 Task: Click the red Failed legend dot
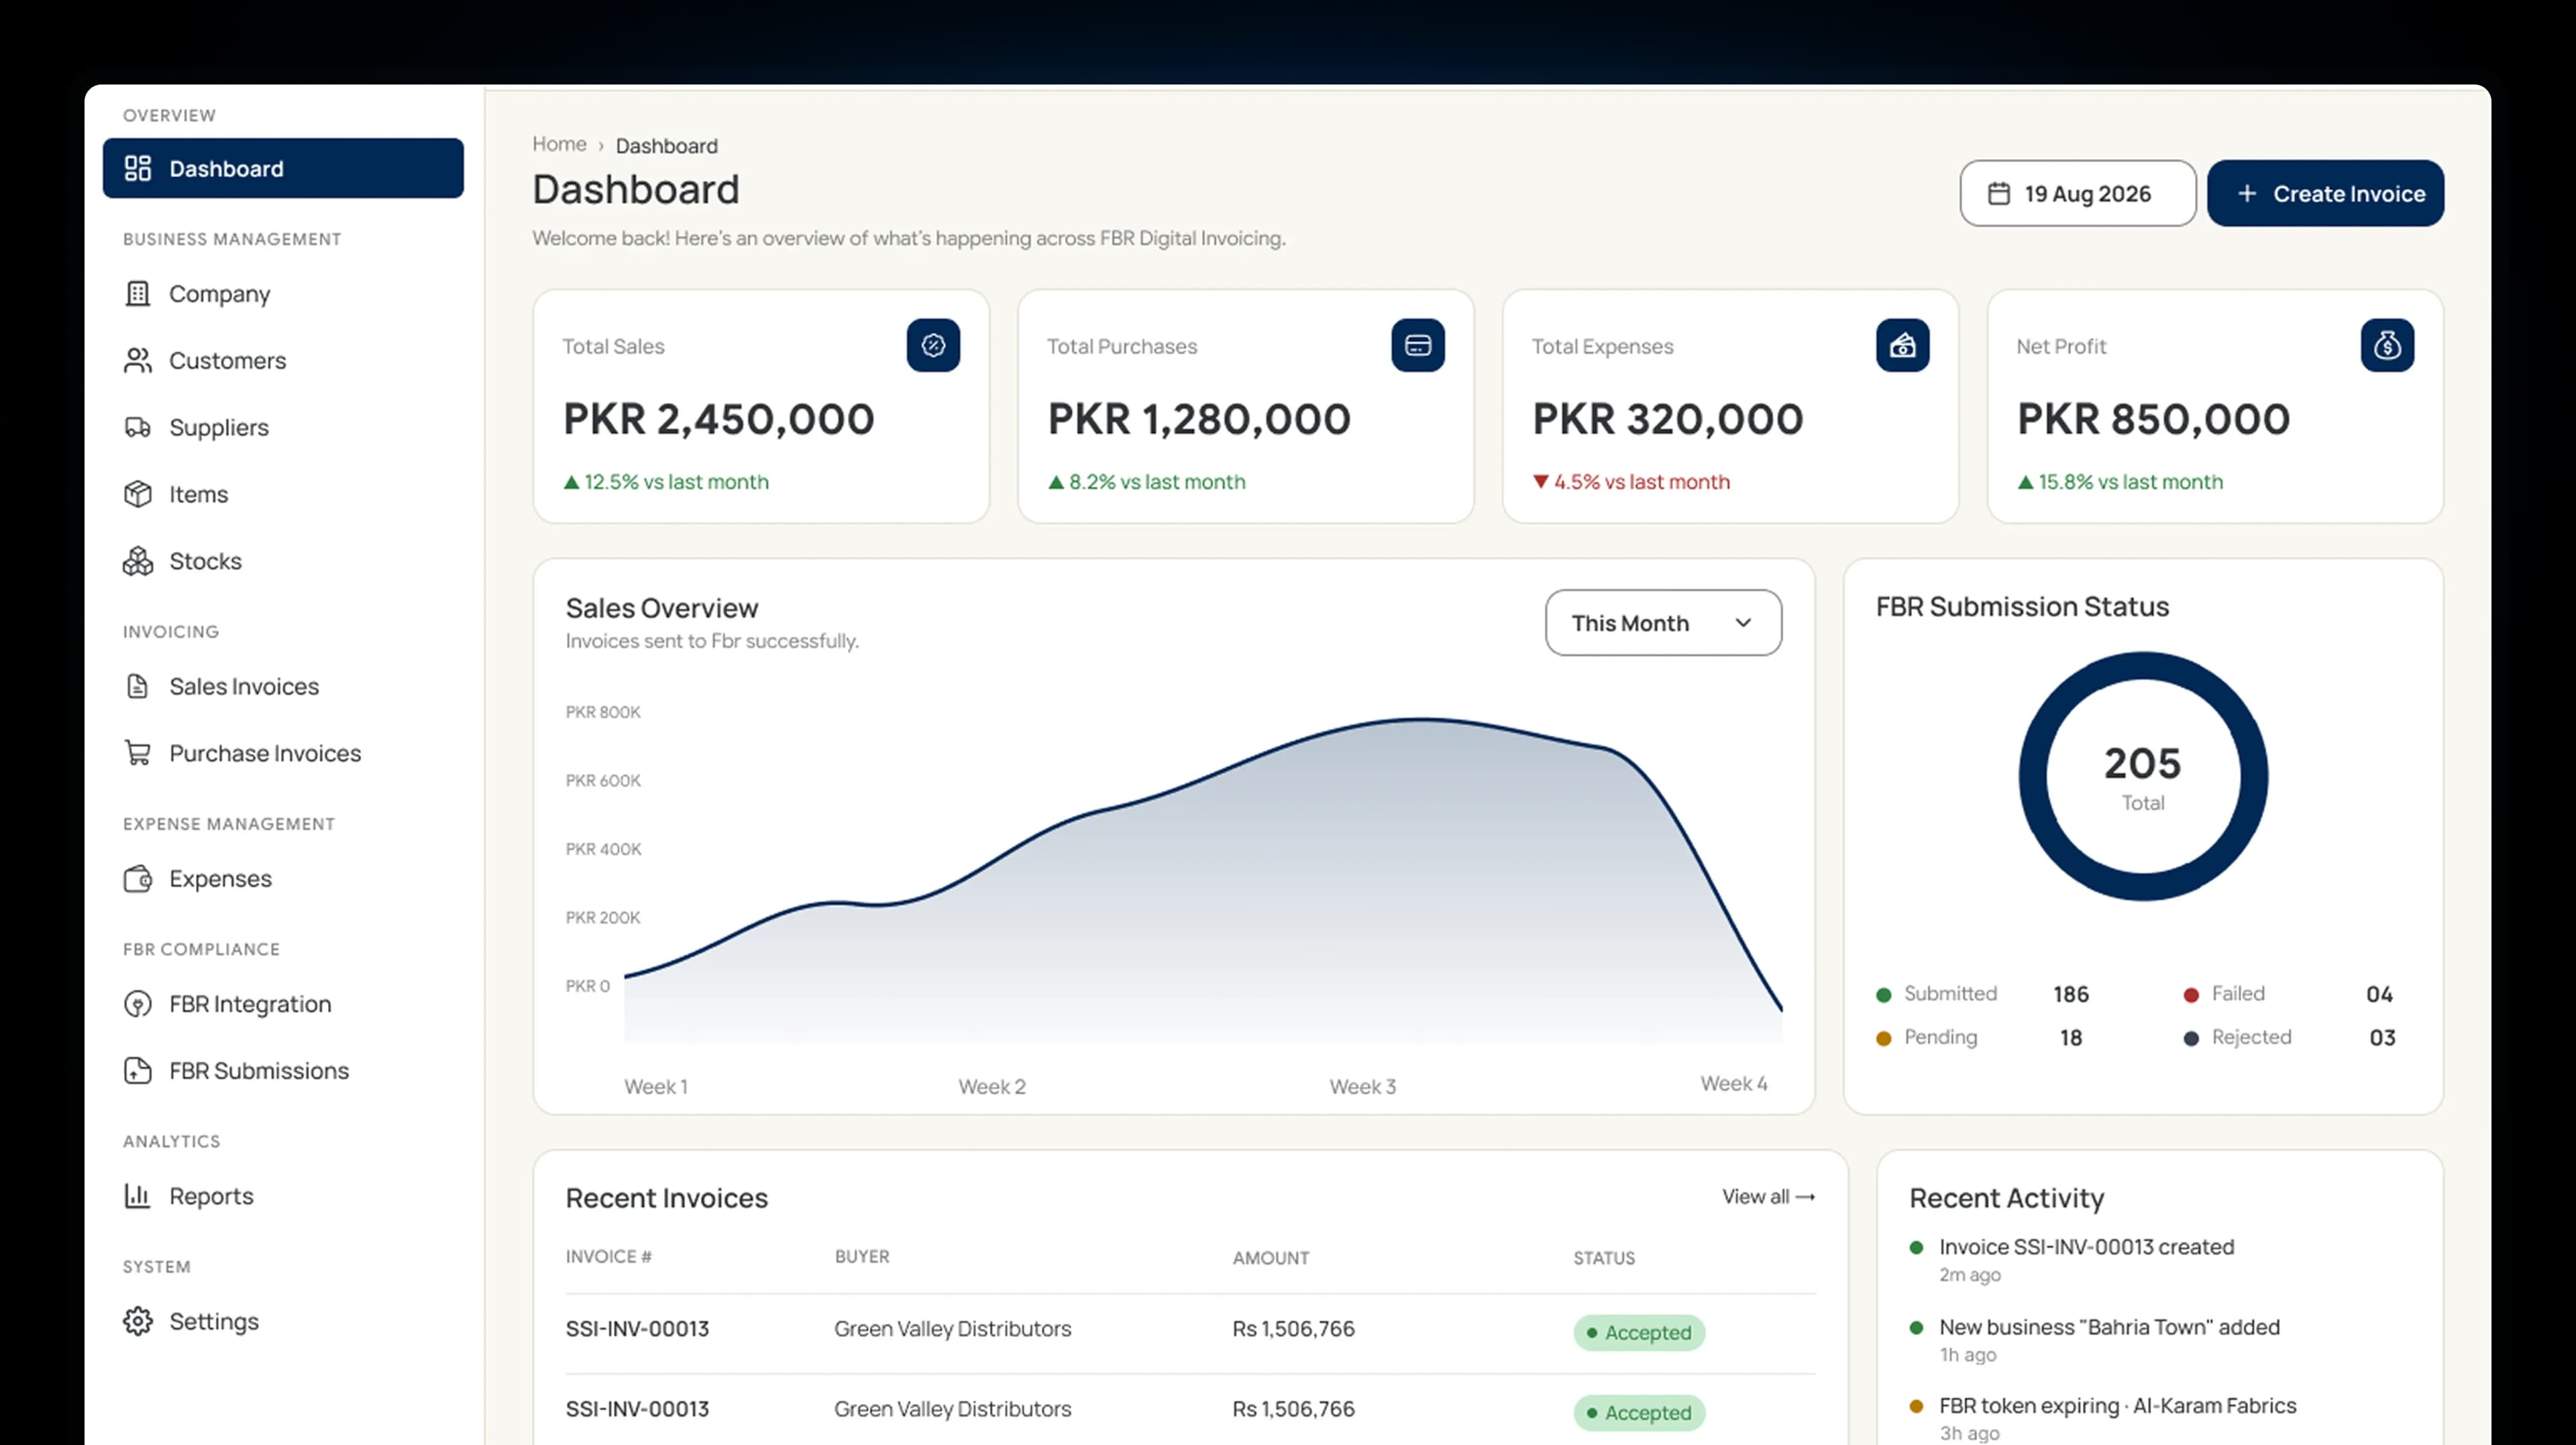click(2190, 994)
